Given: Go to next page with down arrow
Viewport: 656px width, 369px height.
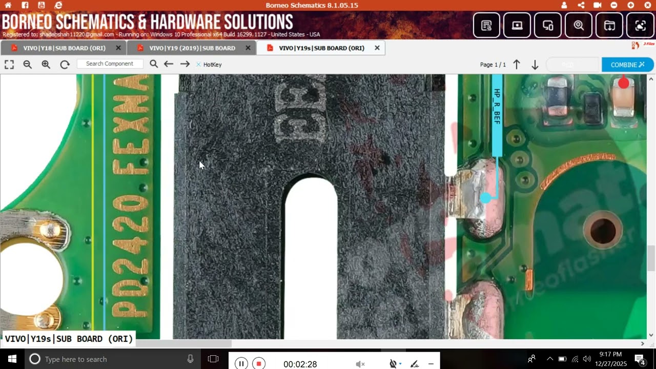Looking at the screenshot, I should coord(535,65).
